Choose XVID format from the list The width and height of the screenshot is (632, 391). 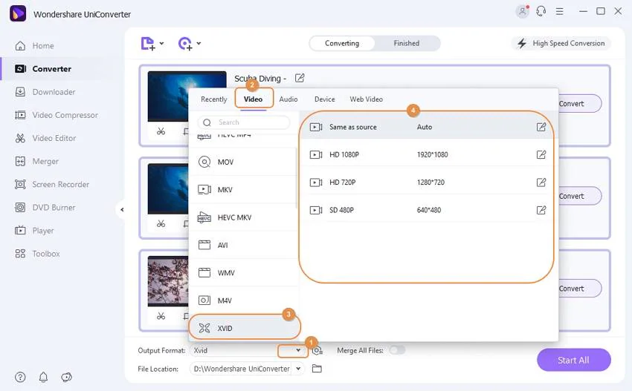(245, 328)
